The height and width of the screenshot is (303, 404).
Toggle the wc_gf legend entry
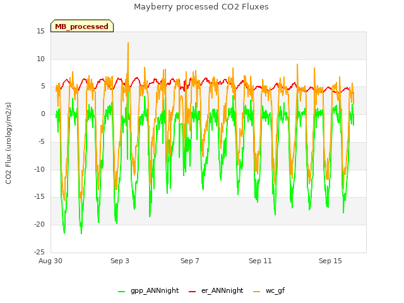(269, 290)
